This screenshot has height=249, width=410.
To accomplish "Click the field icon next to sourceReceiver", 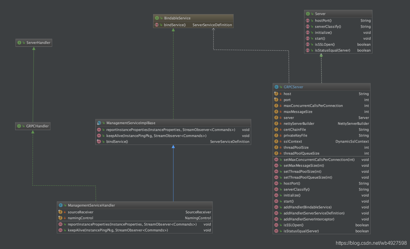I will pos(60,212).
